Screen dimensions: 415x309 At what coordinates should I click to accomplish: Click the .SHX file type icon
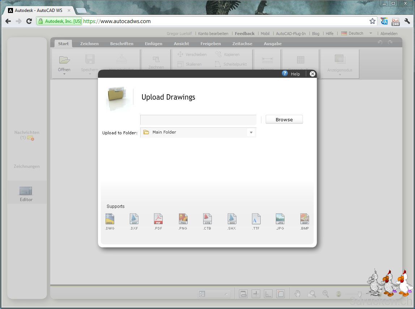pos(232,219)
